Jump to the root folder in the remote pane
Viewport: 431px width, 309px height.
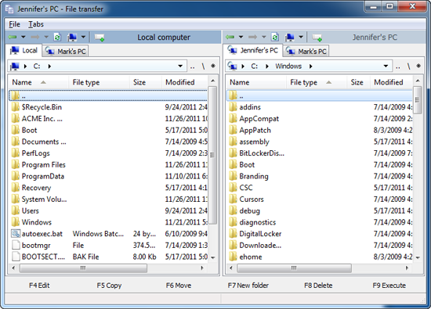pyautogui.click(x=409, y=66)
